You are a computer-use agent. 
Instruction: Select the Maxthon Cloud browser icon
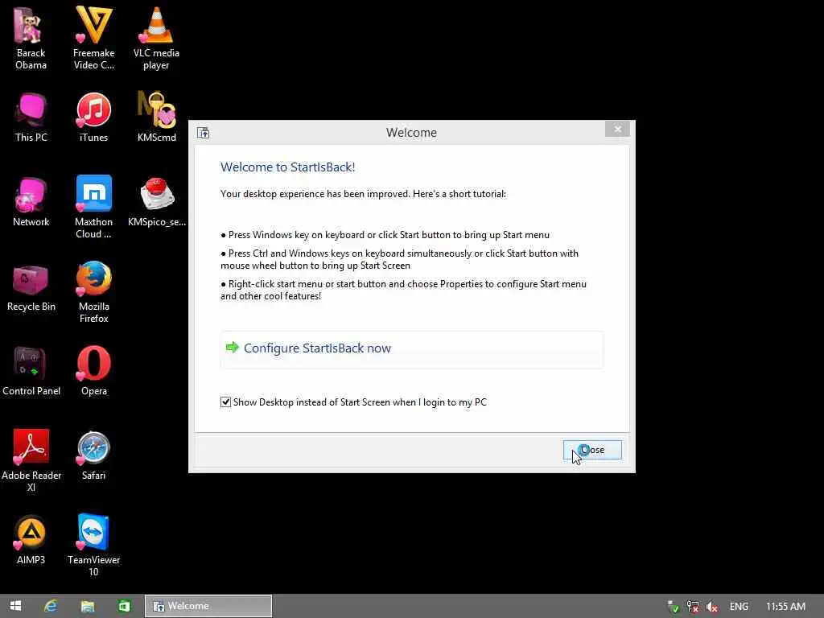point(93,207)
